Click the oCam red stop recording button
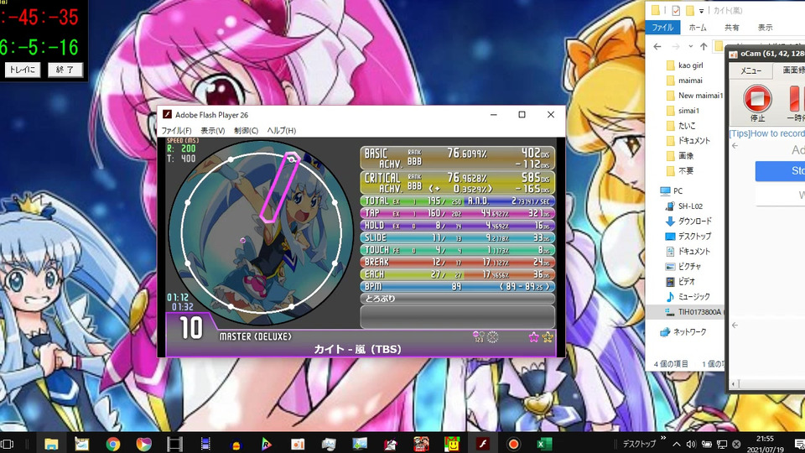This screenshot has height=453, width=805. pyautogui.click(x=757, y=98)
